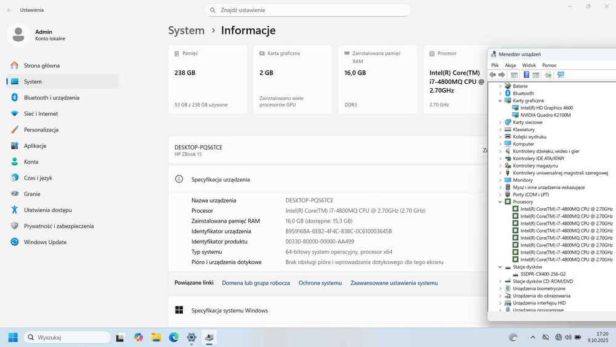This screenshot has height=347, width=616.
Task: Click the Znajdź ustawienie search field
Action: pyautogui.click(x=307, y=10)
